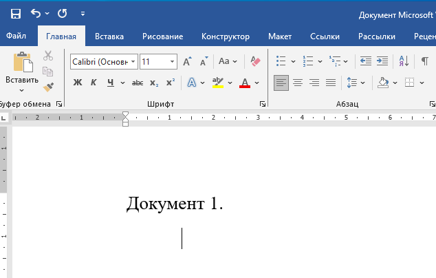Select the Format Painter brush

[x=48, y=87]
